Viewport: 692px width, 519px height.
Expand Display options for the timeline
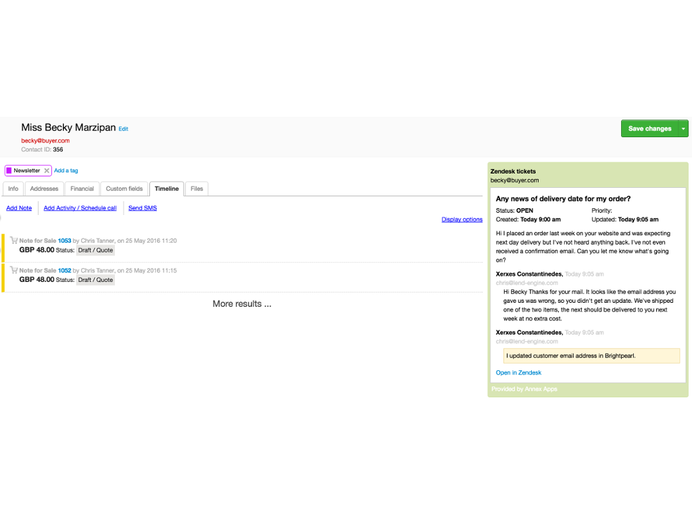pyautogui.click(x=462, y=220)
